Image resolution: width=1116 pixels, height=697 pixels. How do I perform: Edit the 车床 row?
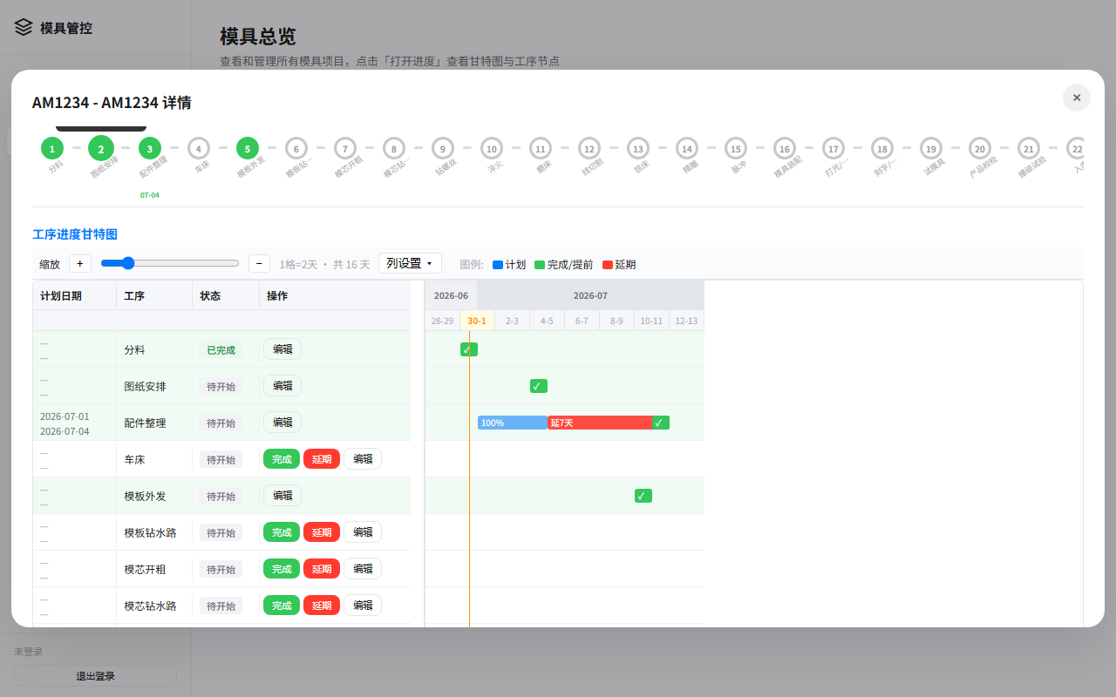[x=363, y=459]
